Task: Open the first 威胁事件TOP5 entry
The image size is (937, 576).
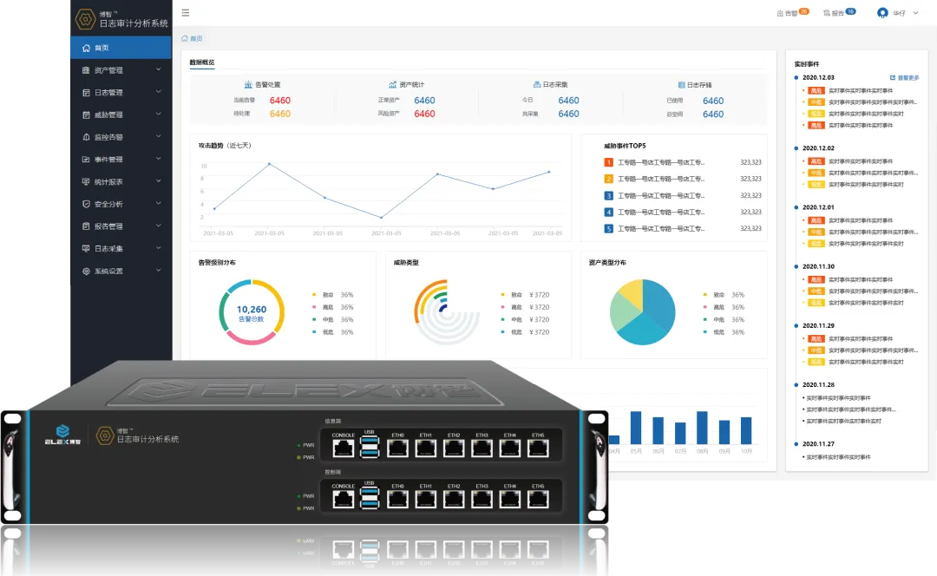Action: [661, 162]
